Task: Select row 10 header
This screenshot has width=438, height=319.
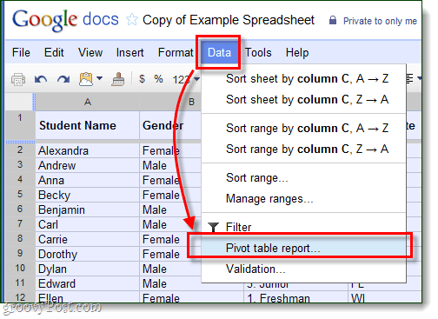Action: pyautogui.click(x=20, y=269)
